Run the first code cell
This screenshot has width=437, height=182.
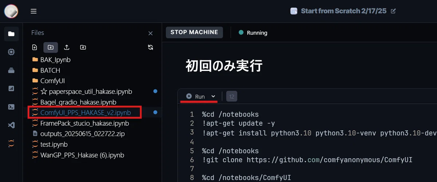click(x=196, y=96)
